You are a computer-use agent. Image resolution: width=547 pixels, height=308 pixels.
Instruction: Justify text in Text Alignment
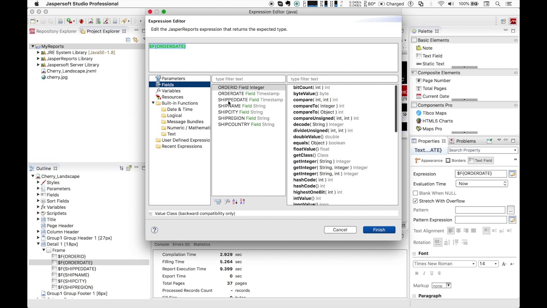473,231
